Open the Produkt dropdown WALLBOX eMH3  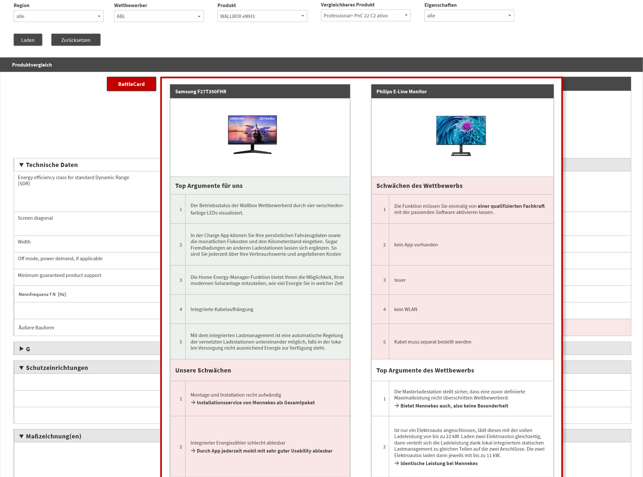[x=262, y=16]
